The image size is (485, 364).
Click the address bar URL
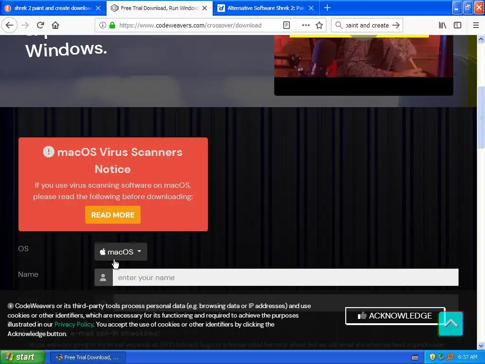click(x=190, y=26)
